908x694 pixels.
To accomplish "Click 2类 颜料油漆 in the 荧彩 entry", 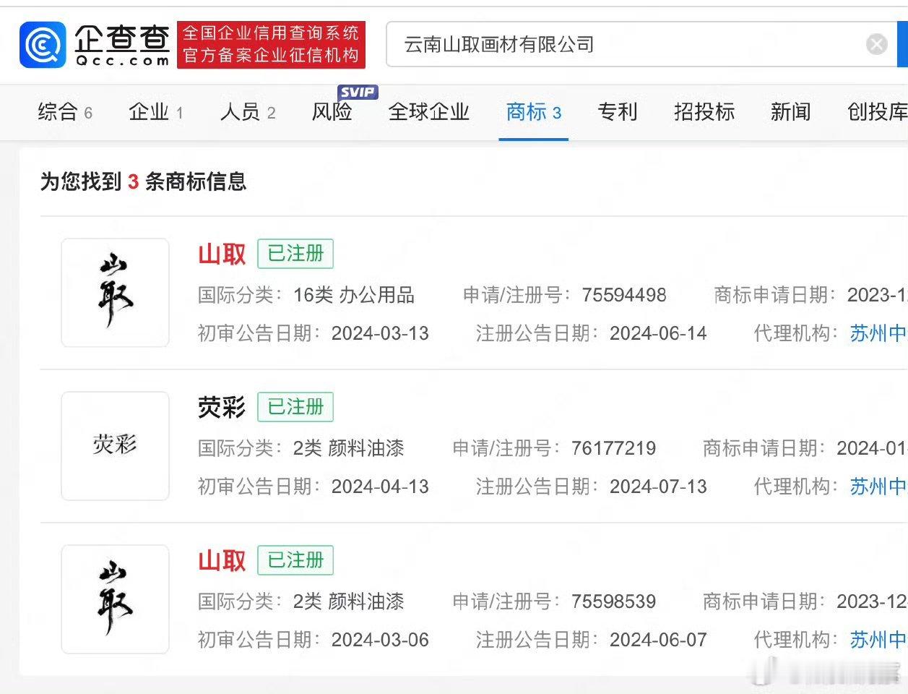I will (349, 448).
